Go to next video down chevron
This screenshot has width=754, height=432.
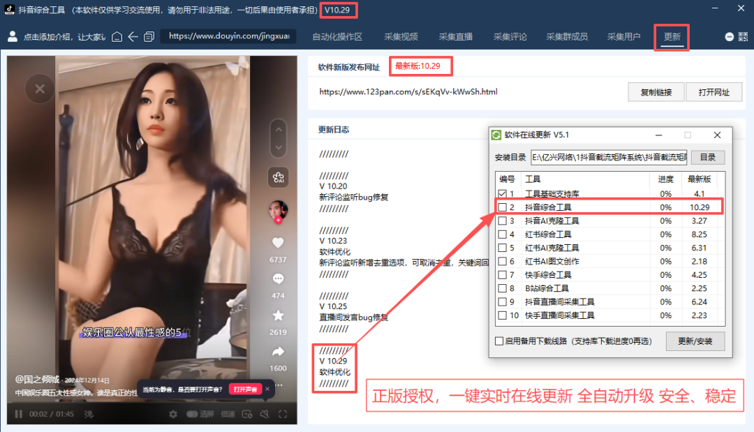pos(279,147)
